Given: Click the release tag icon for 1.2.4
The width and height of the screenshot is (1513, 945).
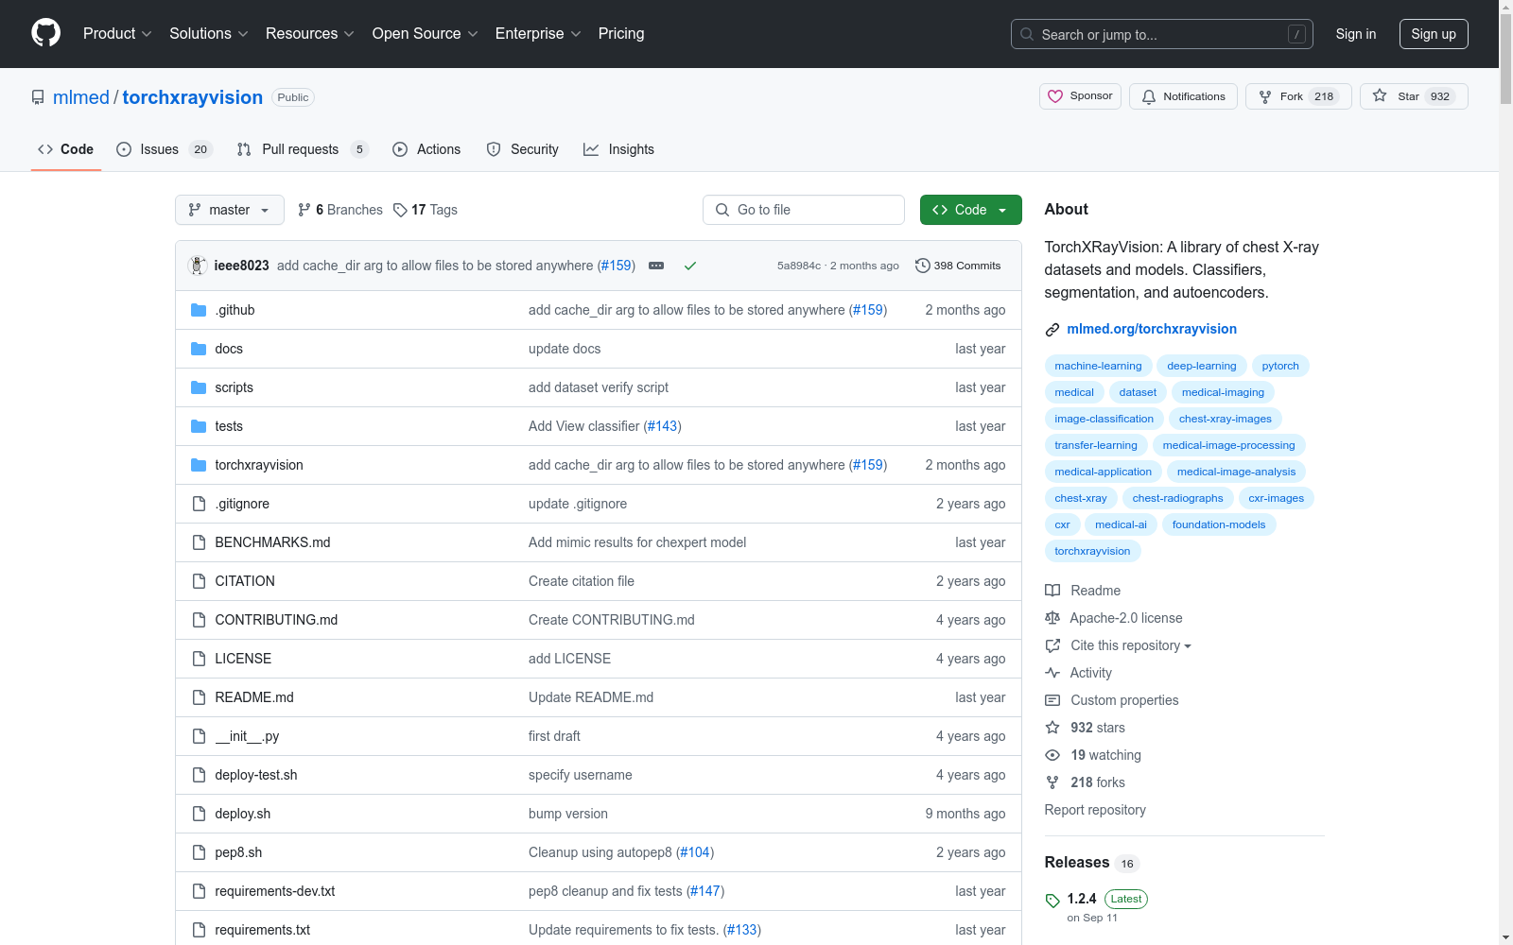Looking at the screenshot, I should pyautogui.click(x=1052, y=901).
